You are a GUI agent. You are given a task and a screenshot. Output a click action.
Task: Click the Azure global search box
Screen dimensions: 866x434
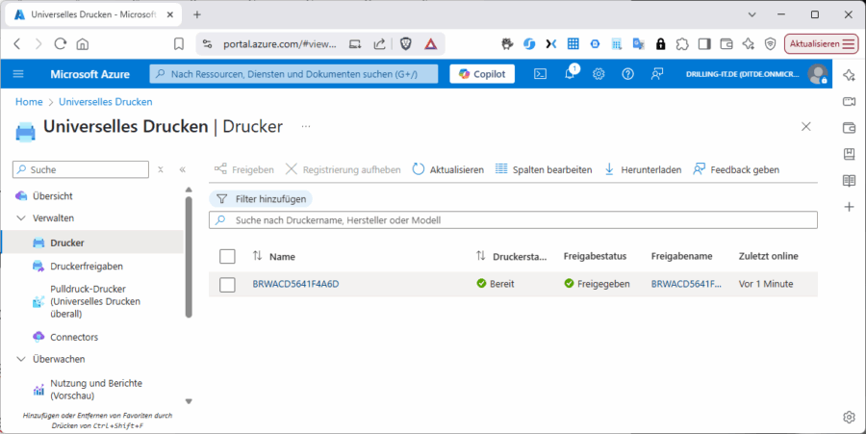coord(293,74)
